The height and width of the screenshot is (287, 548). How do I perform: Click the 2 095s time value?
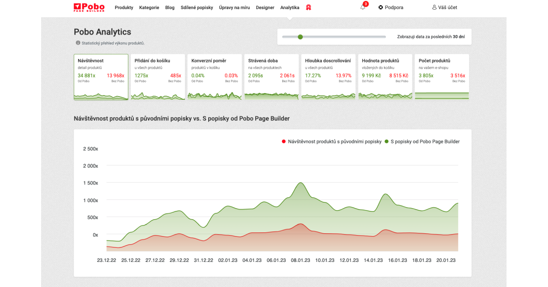256,76
